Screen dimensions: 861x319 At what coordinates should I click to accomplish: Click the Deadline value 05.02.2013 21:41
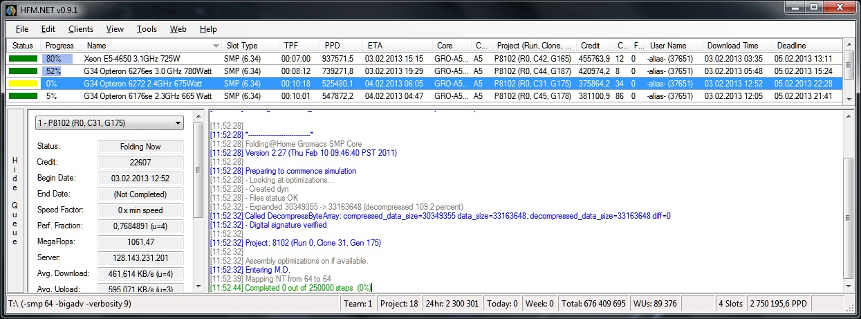pyautogui.click(x=804, y=96)
